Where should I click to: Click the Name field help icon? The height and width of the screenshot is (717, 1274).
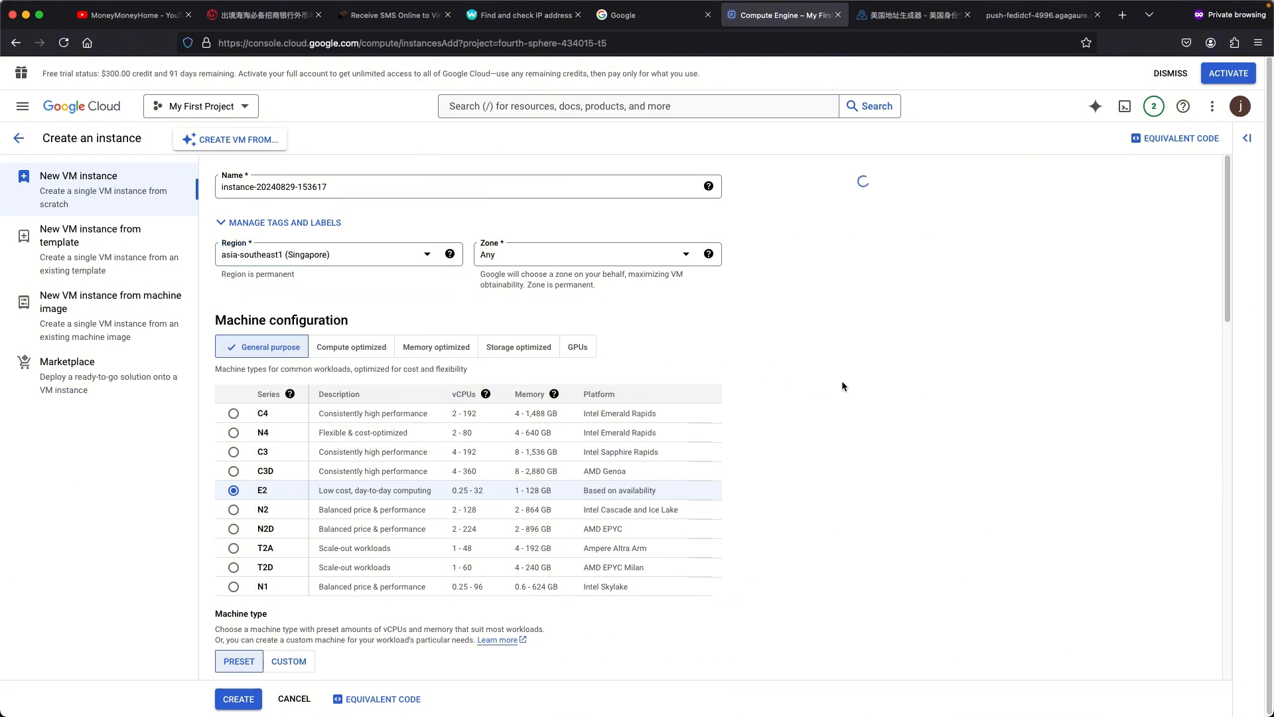tap(709, 187)
